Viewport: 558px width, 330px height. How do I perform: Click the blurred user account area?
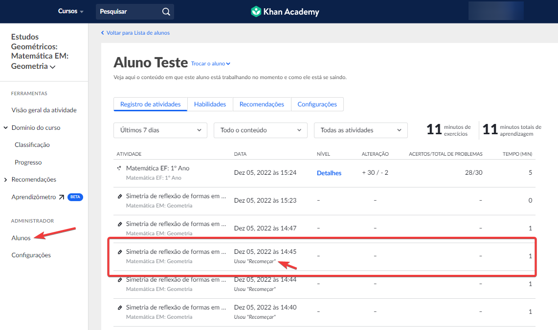(496, 11)
